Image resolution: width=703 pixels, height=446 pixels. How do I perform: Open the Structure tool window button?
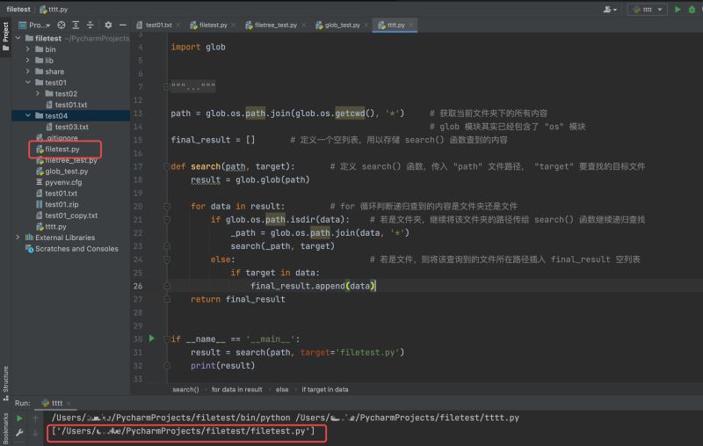click(5, 380)
